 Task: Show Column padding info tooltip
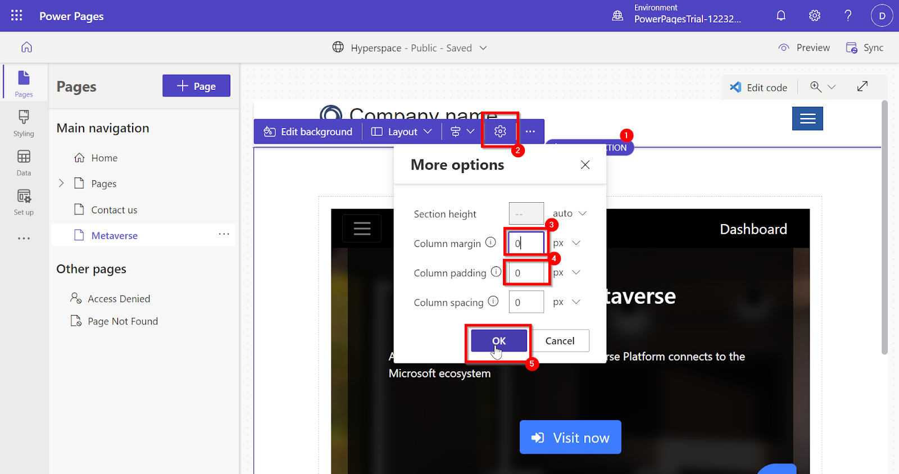pyautogui.click(x=496, y=272)
